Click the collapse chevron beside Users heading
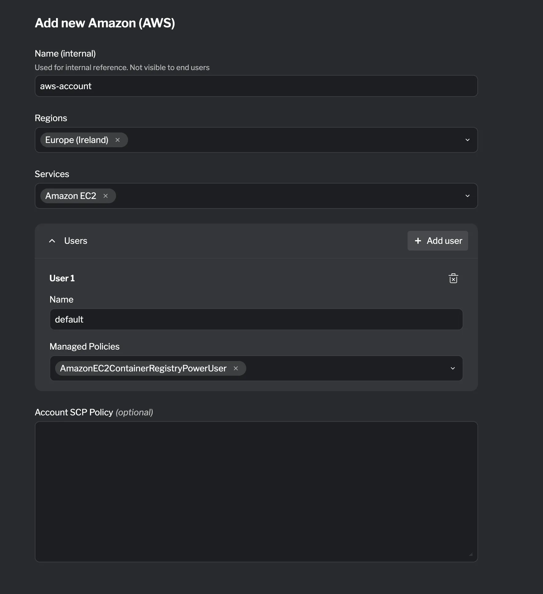 click(52, 241)
